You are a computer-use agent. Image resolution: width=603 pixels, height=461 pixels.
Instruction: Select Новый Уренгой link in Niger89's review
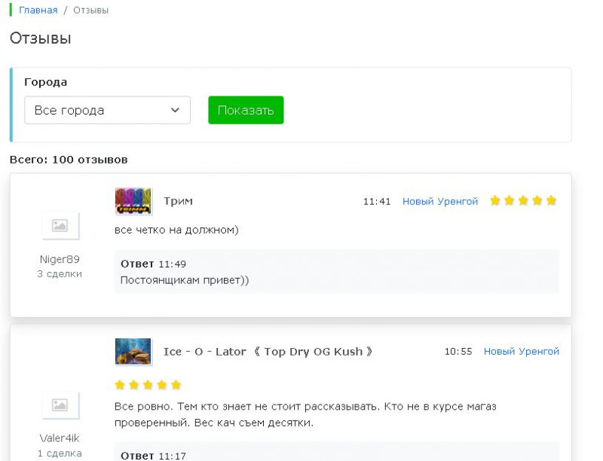click(440, 201)
